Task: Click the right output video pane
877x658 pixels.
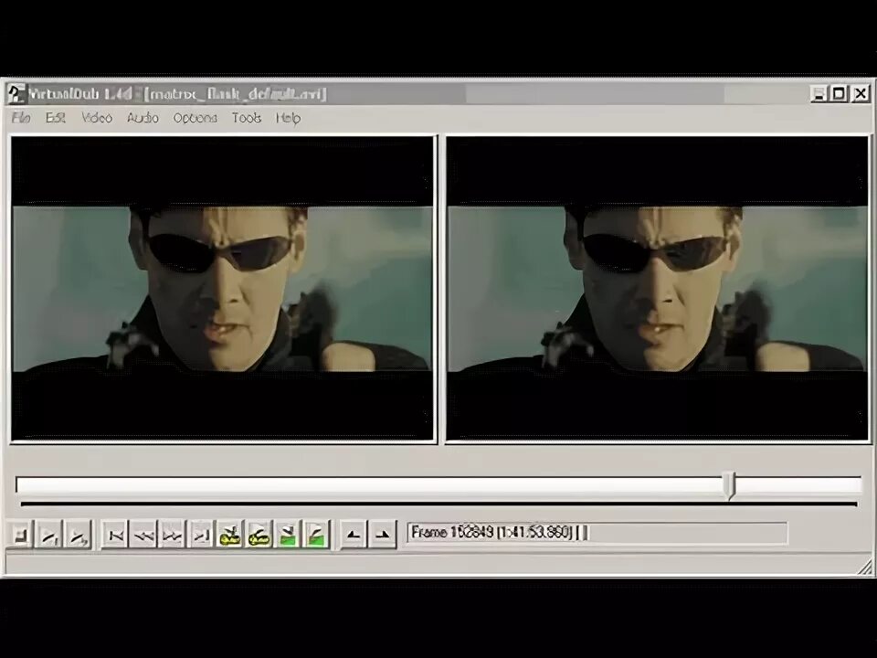Action: click(658, 289)
